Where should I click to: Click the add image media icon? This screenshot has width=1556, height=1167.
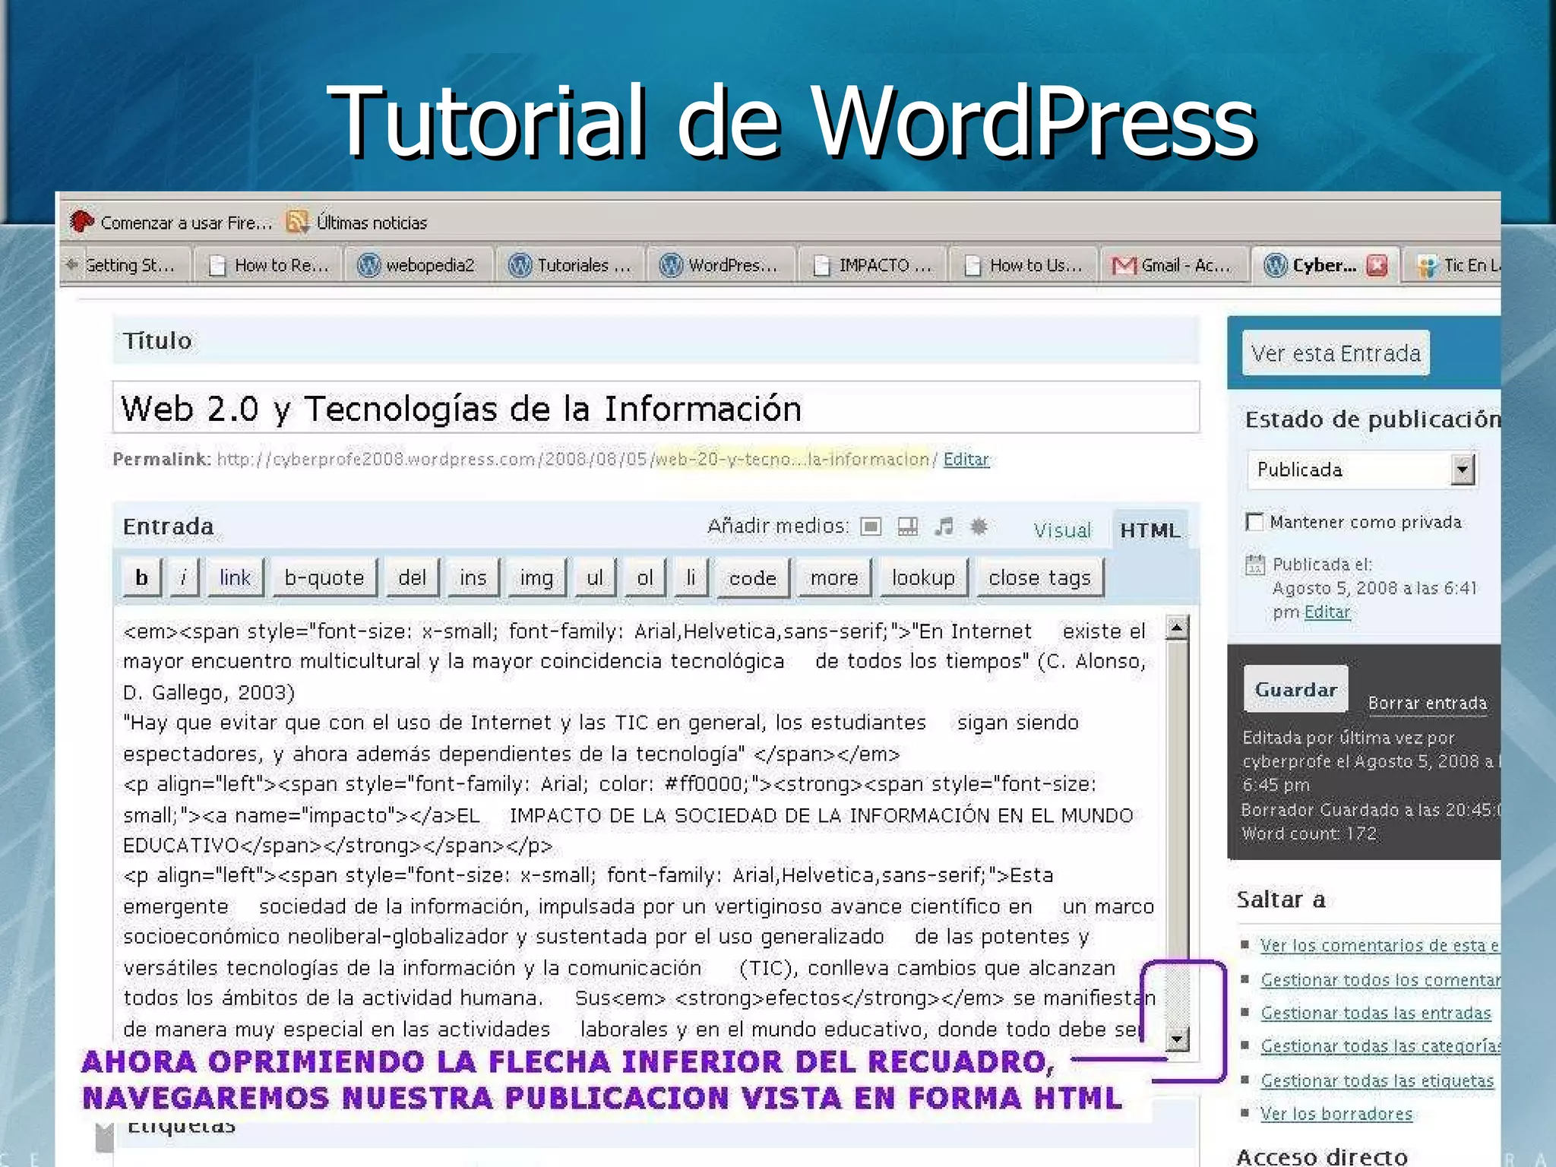click(x=871, y=527)
